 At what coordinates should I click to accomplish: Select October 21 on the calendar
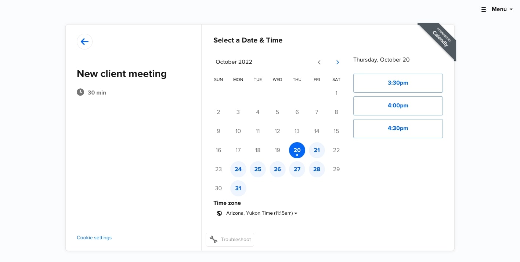click(x=317, y=150)
